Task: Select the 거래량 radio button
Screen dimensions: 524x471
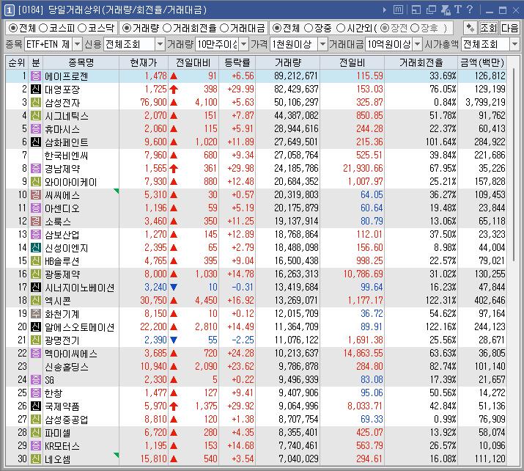Action: click(126, 28)
